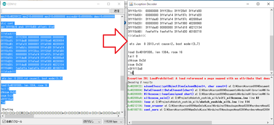Click the Exception 28 LoadProhibited message

(199, 78)
